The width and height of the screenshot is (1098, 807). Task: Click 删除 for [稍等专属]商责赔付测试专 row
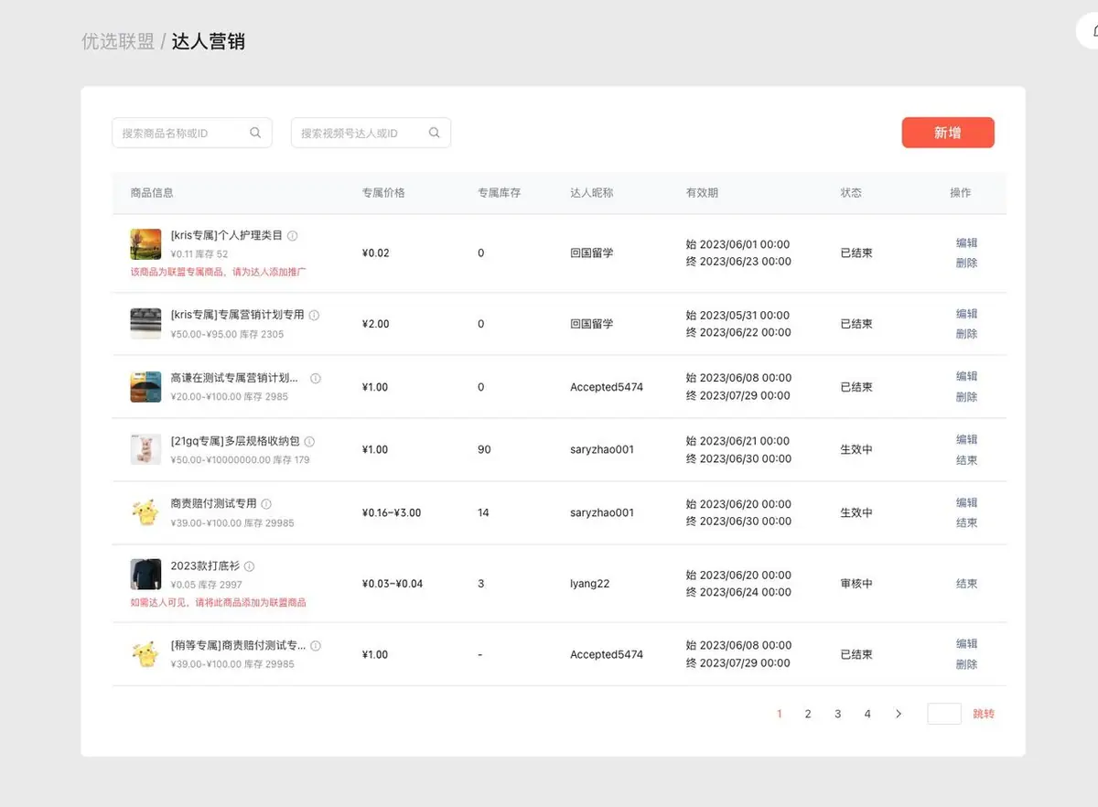(966, 664)
